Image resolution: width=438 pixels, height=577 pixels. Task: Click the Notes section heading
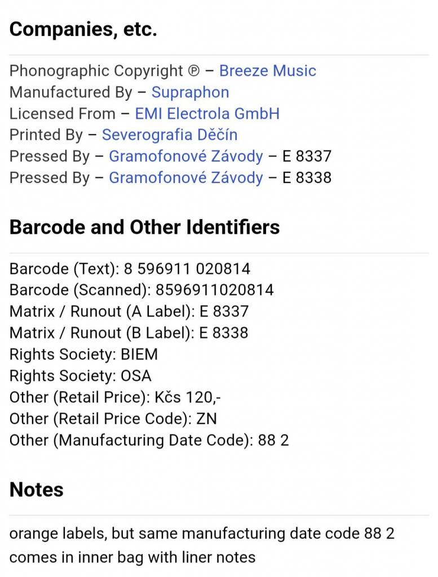coord(37,490)
